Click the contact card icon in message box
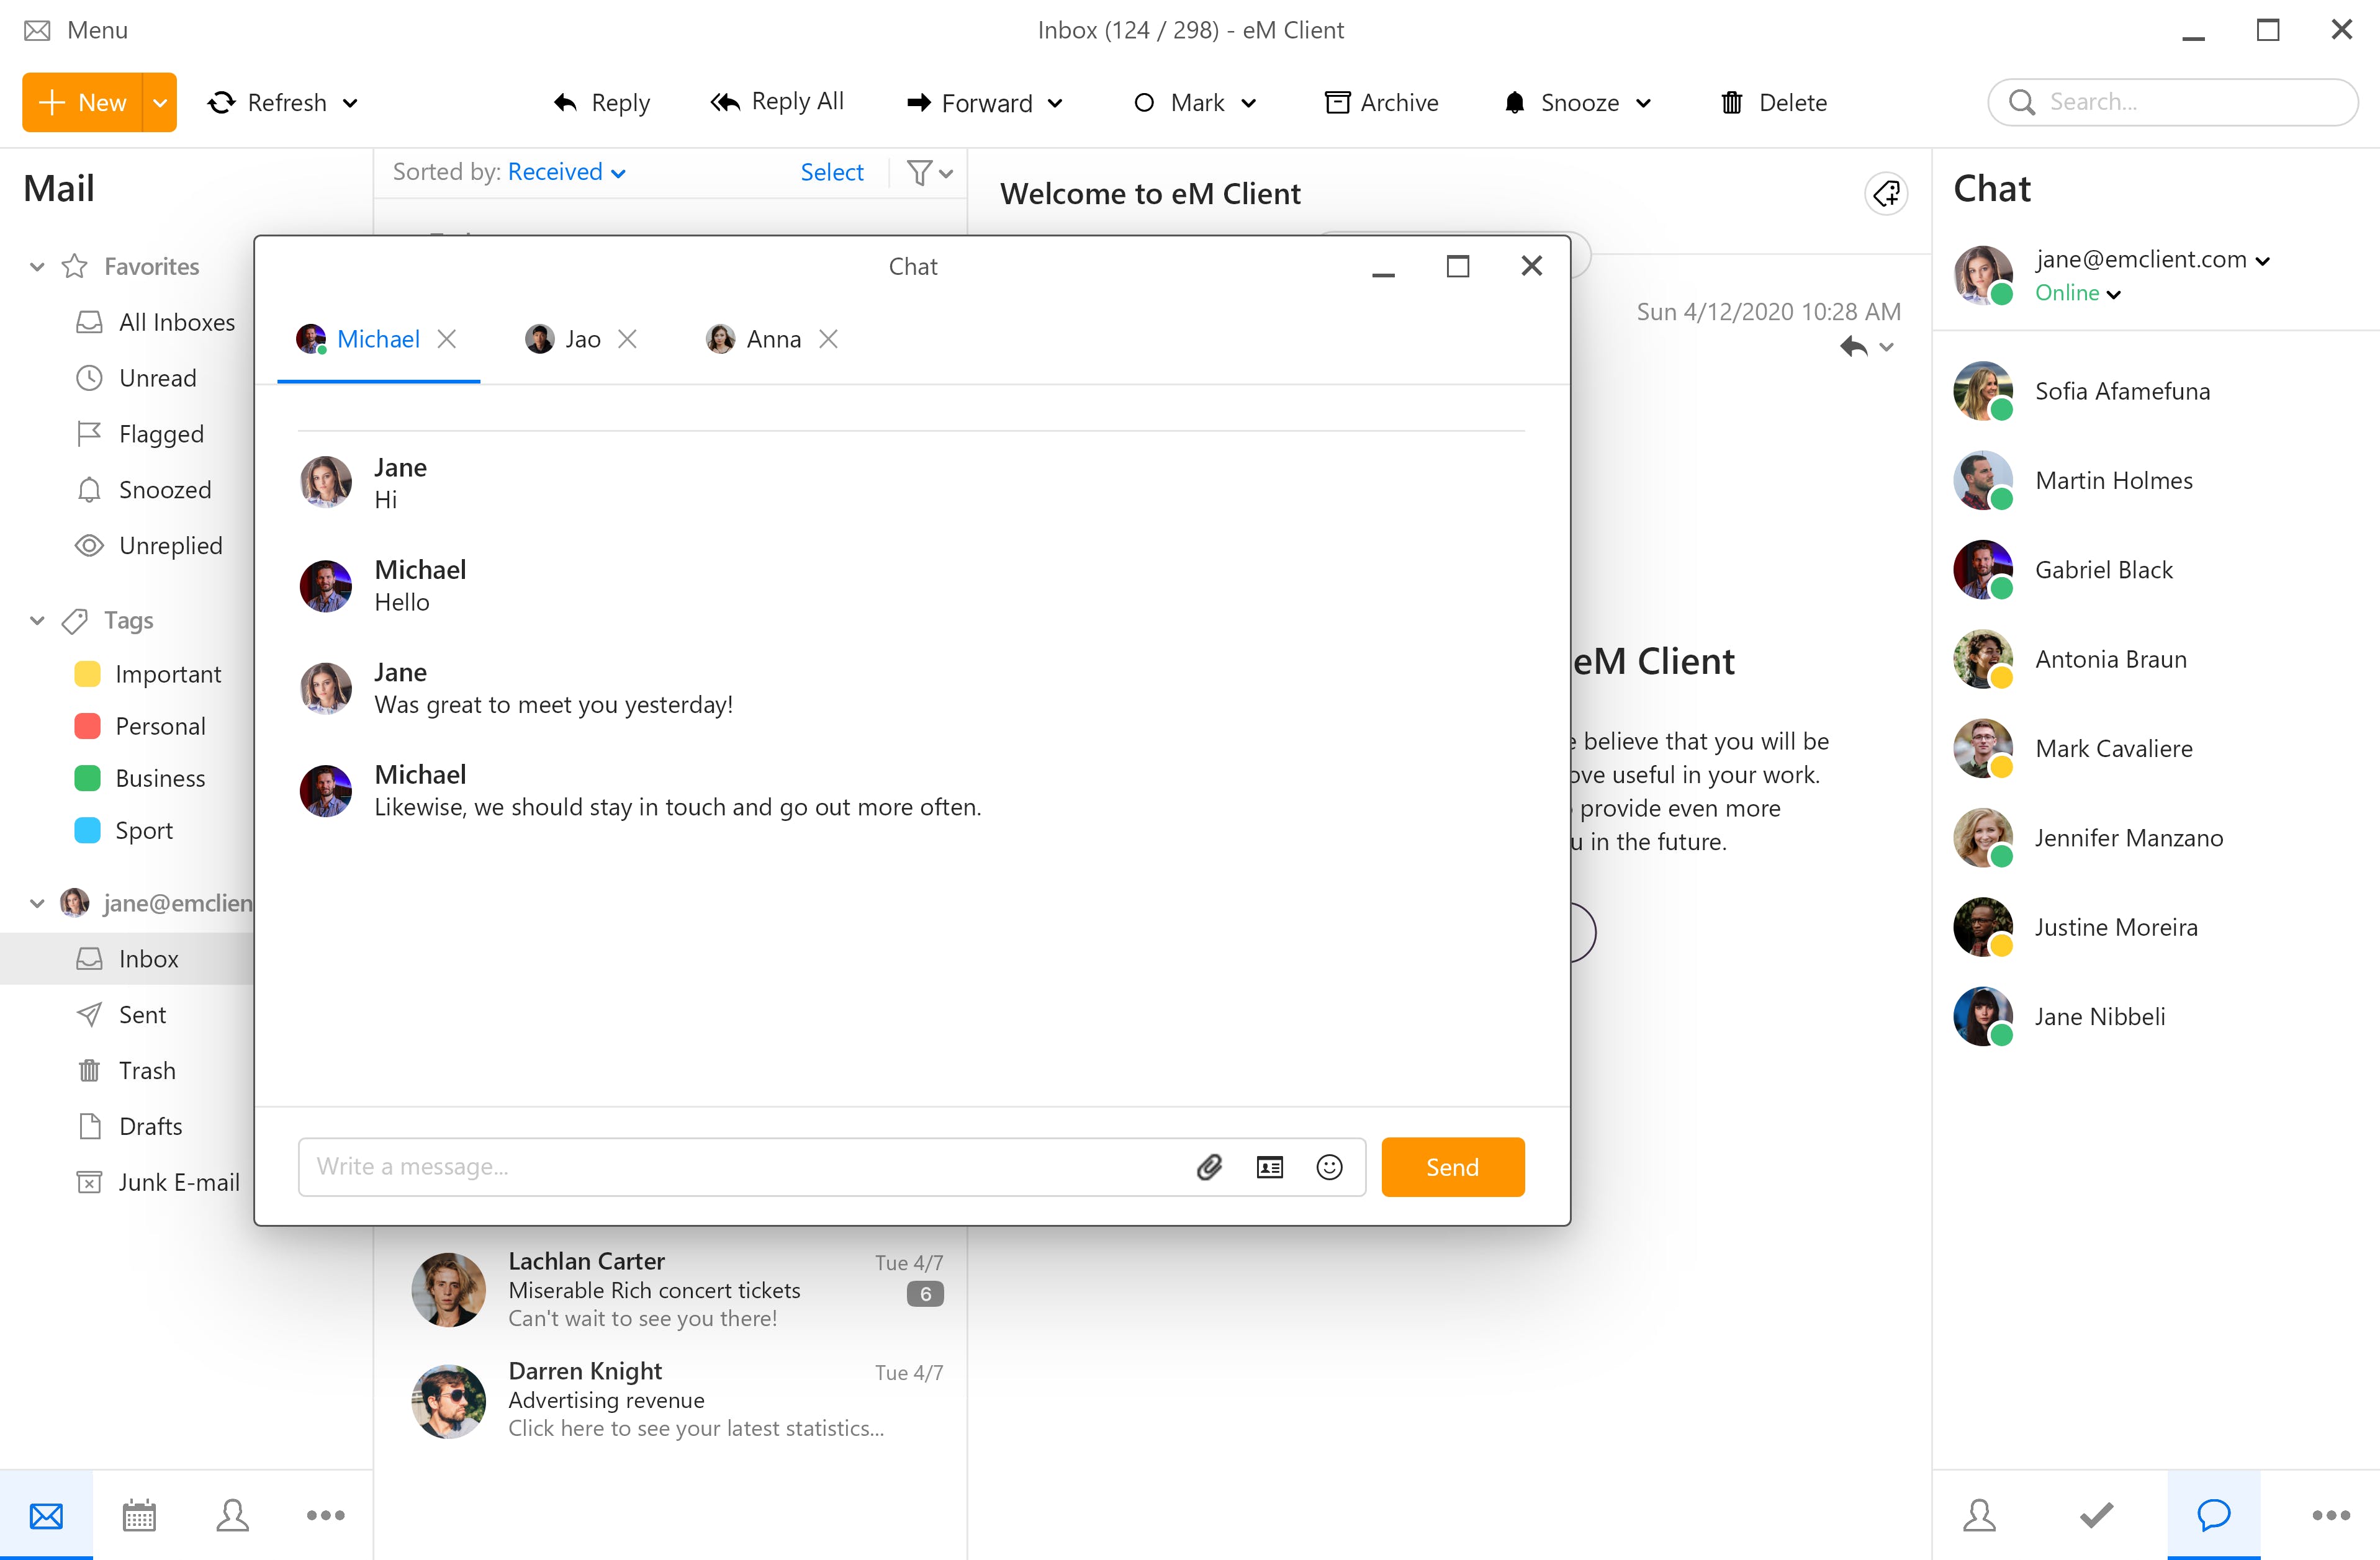The width and height of the screenshot is (2380, 1560). tap(1269, 1167)
